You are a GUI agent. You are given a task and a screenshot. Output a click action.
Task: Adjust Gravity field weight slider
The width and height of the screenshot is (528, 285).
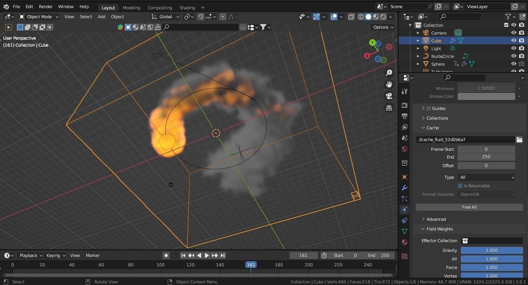pyautogui.click(x=492, y=250)
